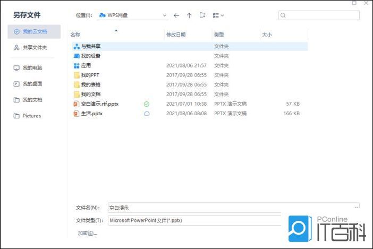Image resolution: width=373 pixels, height=249 pixels.
Task: Click the 我的表格 folder icon
Action: point(77,85)
